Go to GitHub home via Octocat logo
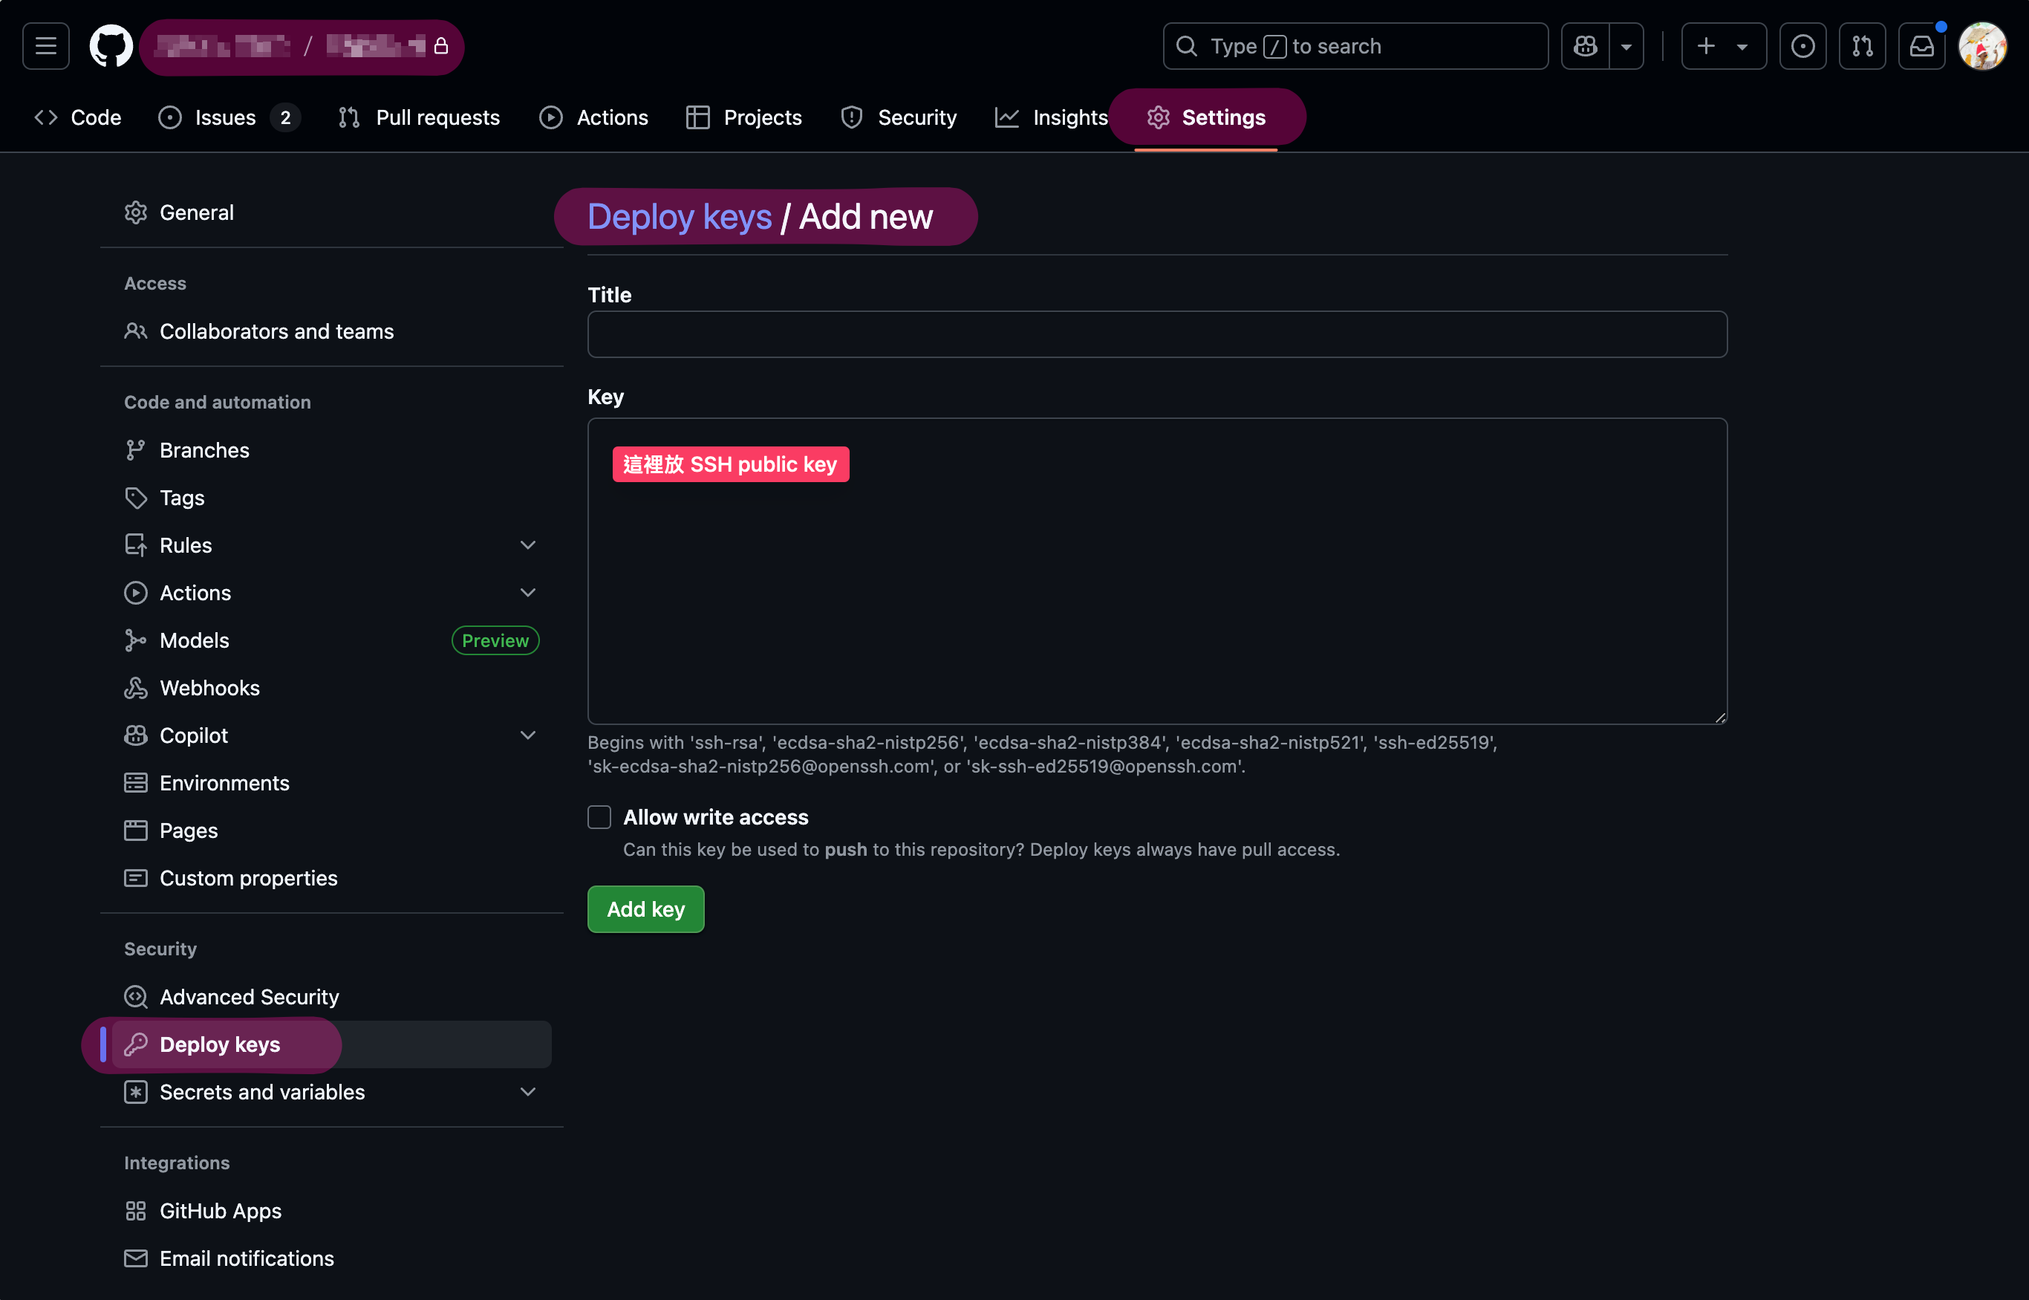 coord(111,45)
